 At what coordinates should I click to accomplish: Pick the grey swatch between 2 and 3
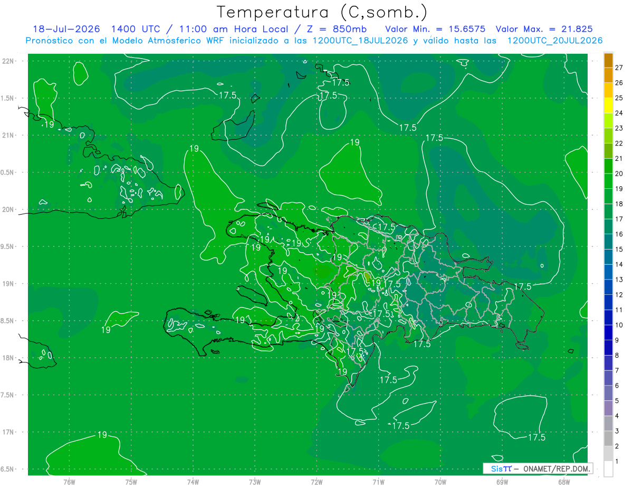click(x=608, y=438)
